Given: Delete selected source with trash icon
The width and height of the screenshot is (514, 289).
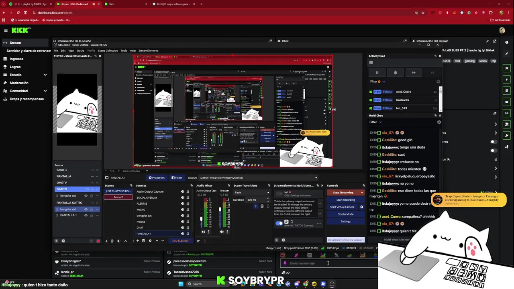Looking at the screenshot, I should point(143,241).
